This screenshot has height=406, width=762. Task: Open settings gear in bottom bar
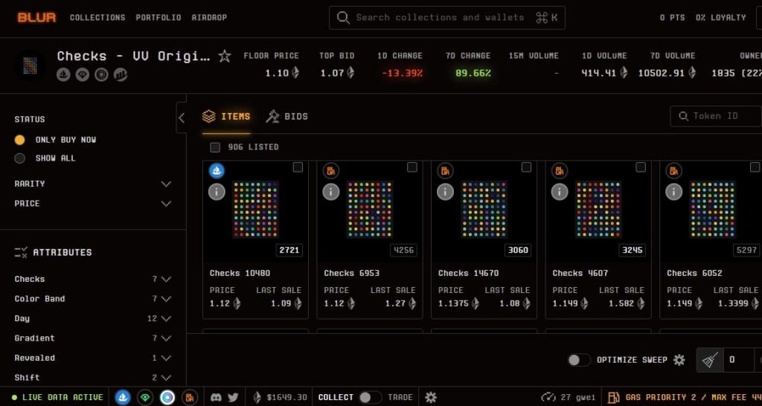coord(431,397)
